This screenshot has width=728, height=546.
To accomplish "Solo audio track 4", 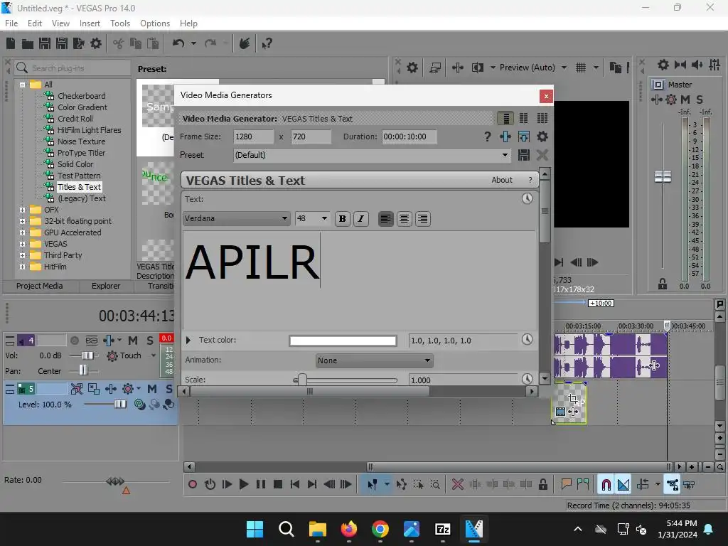I will click(x=150, y=341).
